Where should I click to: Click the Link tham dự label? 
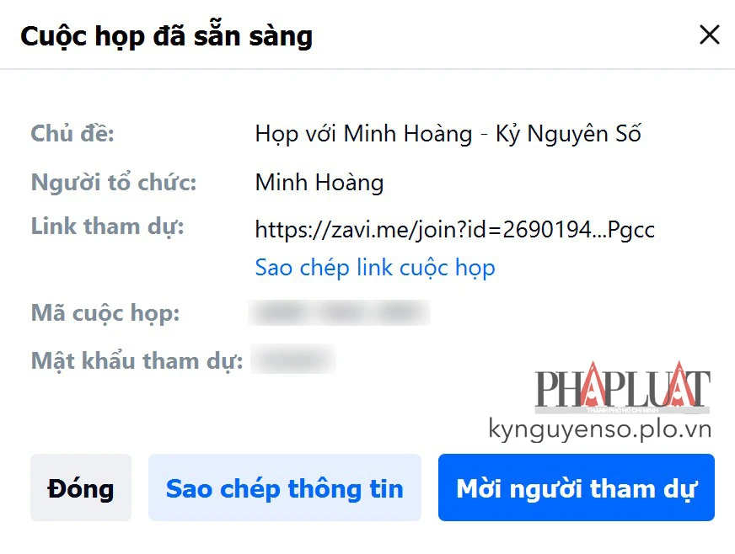pos(106,226)
